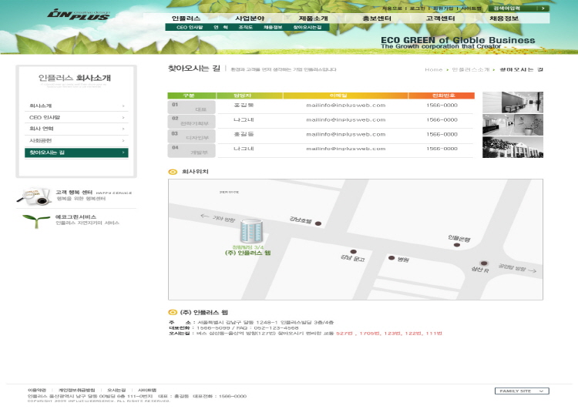Click the 03 디자인부 row cell

pyautogui.click(x=191, y=136)
